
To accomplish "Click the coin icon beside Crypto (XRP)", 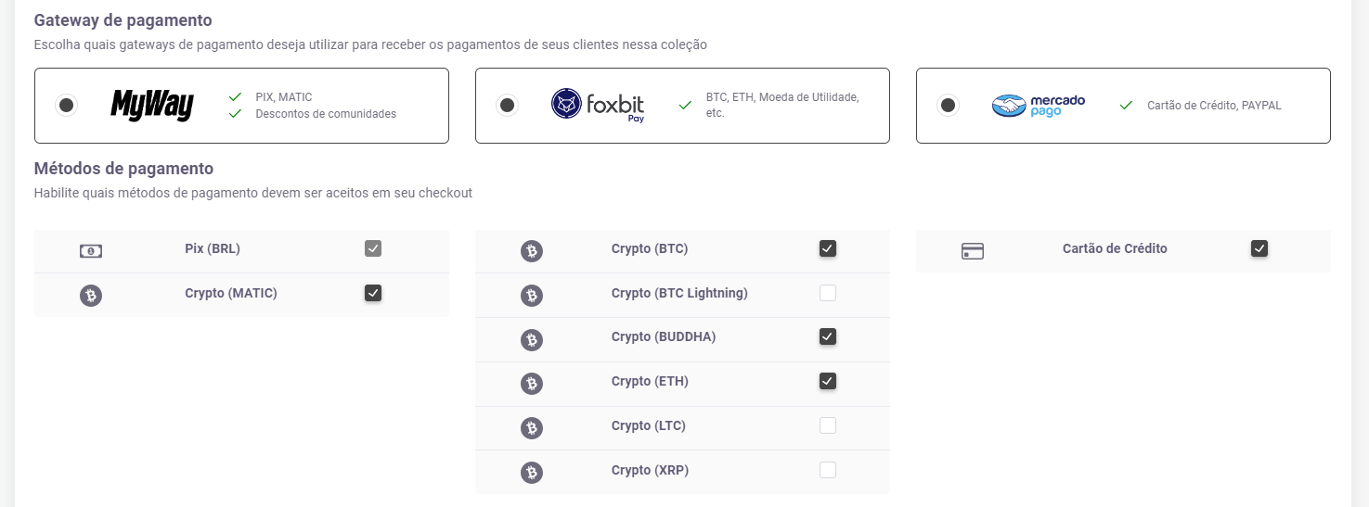I will (531, 472).
